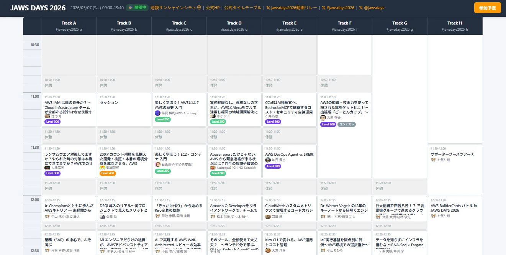Select the Track A column header

(x=69, y=26)
